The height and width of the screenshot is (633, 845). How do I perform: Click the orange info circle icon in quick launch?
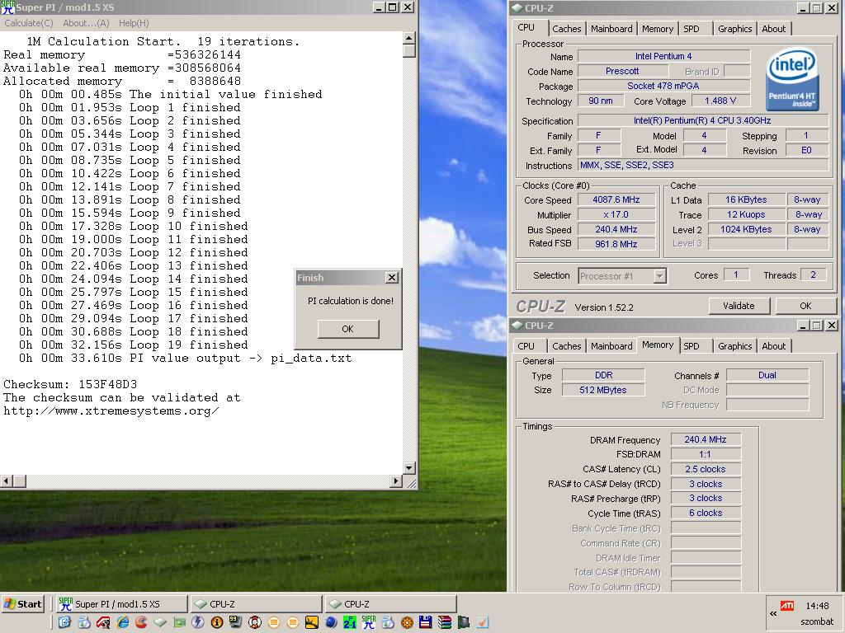217,623
